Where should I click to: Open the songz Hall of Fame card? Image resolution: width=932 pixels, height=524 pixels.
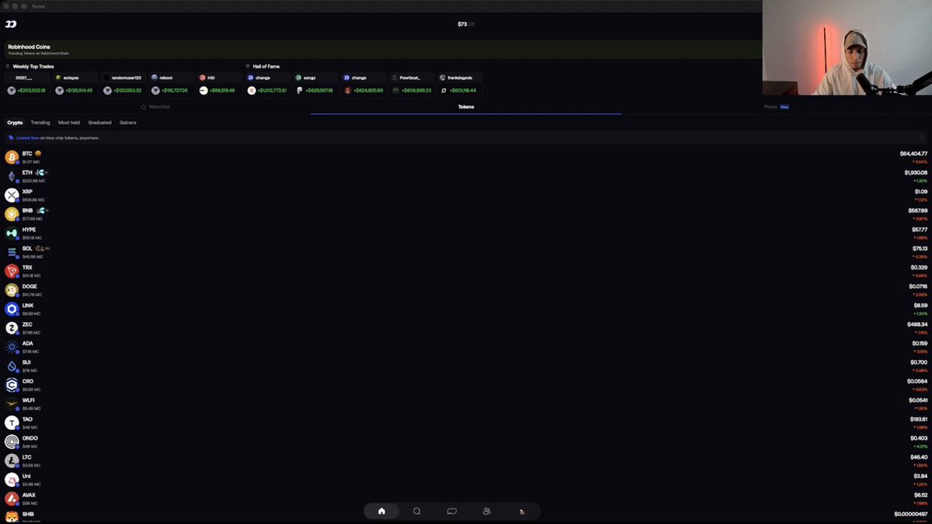click(315, 84)
